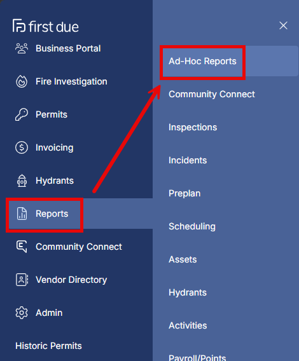Select Scheduling in the reports list
Viewport: 299px width, 361px height.
[x=192, y=226]
